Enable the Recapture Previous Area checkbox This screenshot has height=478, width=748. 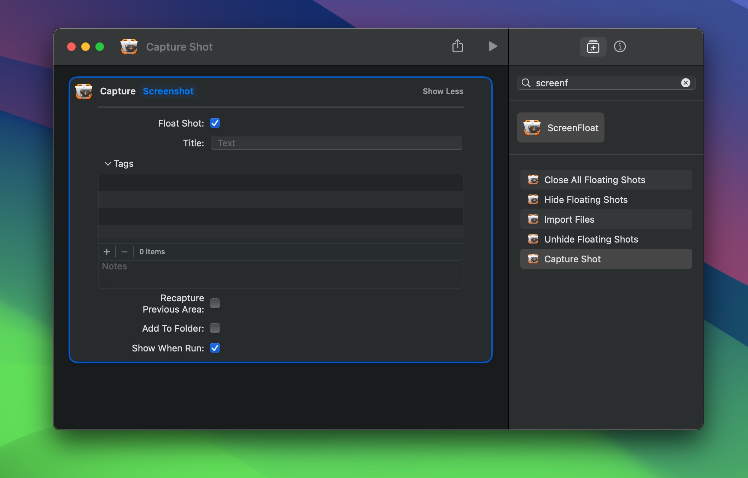pos(215,303)
